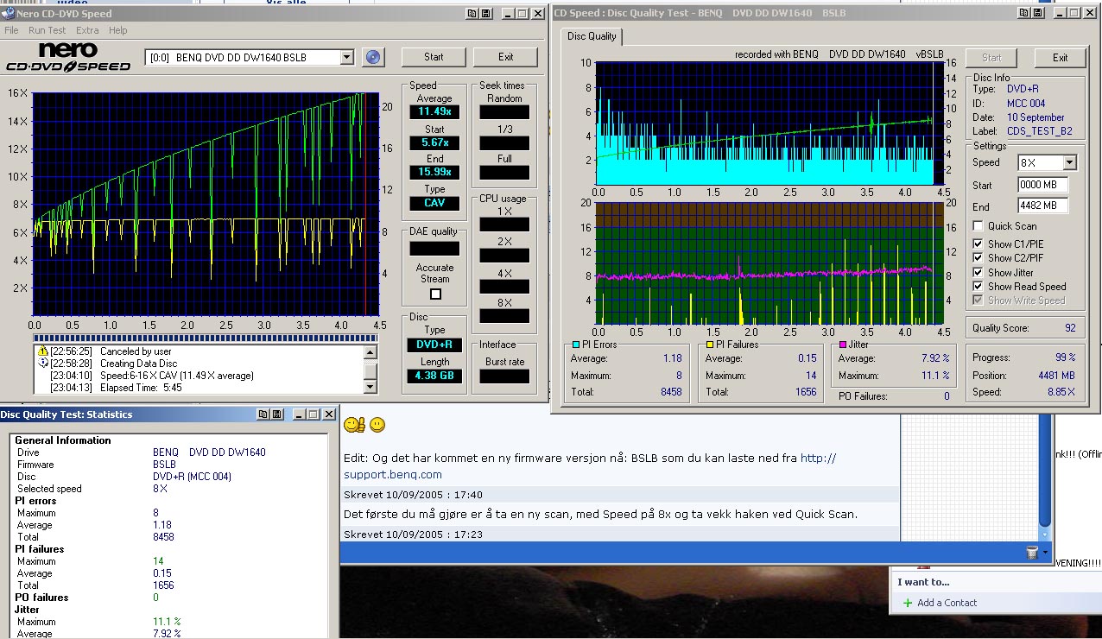Viewport: 1102px width, 639px height.
Task: Uncheck Show C2/PIF
Action: [x=978, y=258]
